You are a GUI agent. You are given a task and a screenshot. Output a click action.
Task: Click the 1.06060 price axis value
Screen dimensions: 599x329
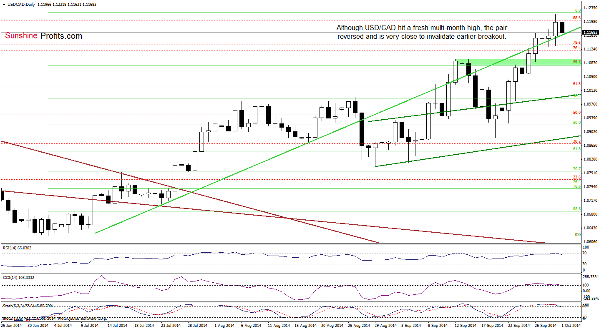(x=590, y=241)
